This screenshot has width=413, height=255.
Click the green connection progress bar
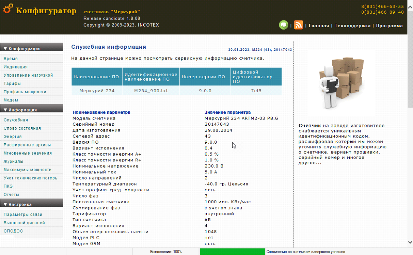(x=232, y=252)
